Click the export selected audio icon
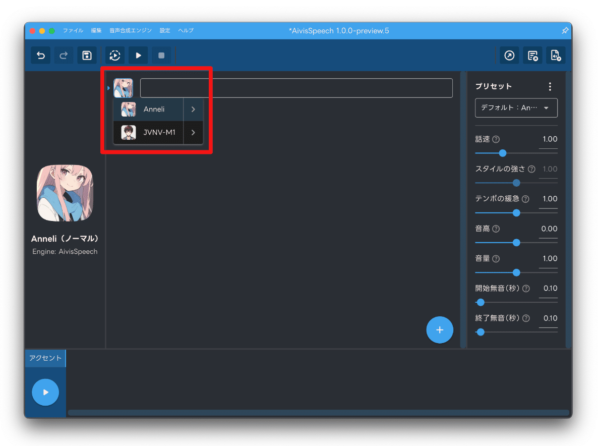Image resolution: width=598 pixels, height=446 pixels. pyautogui.click(x=510, y=55)
